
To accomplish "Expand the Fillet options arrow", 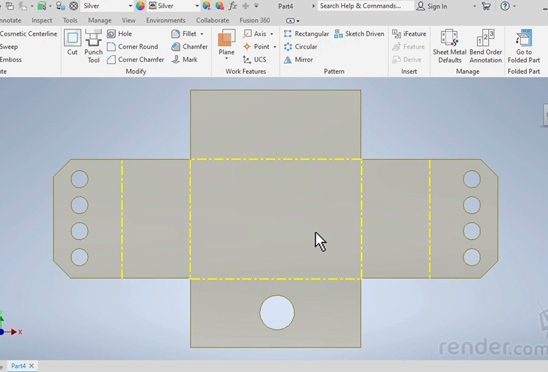I will click(202, 34).
